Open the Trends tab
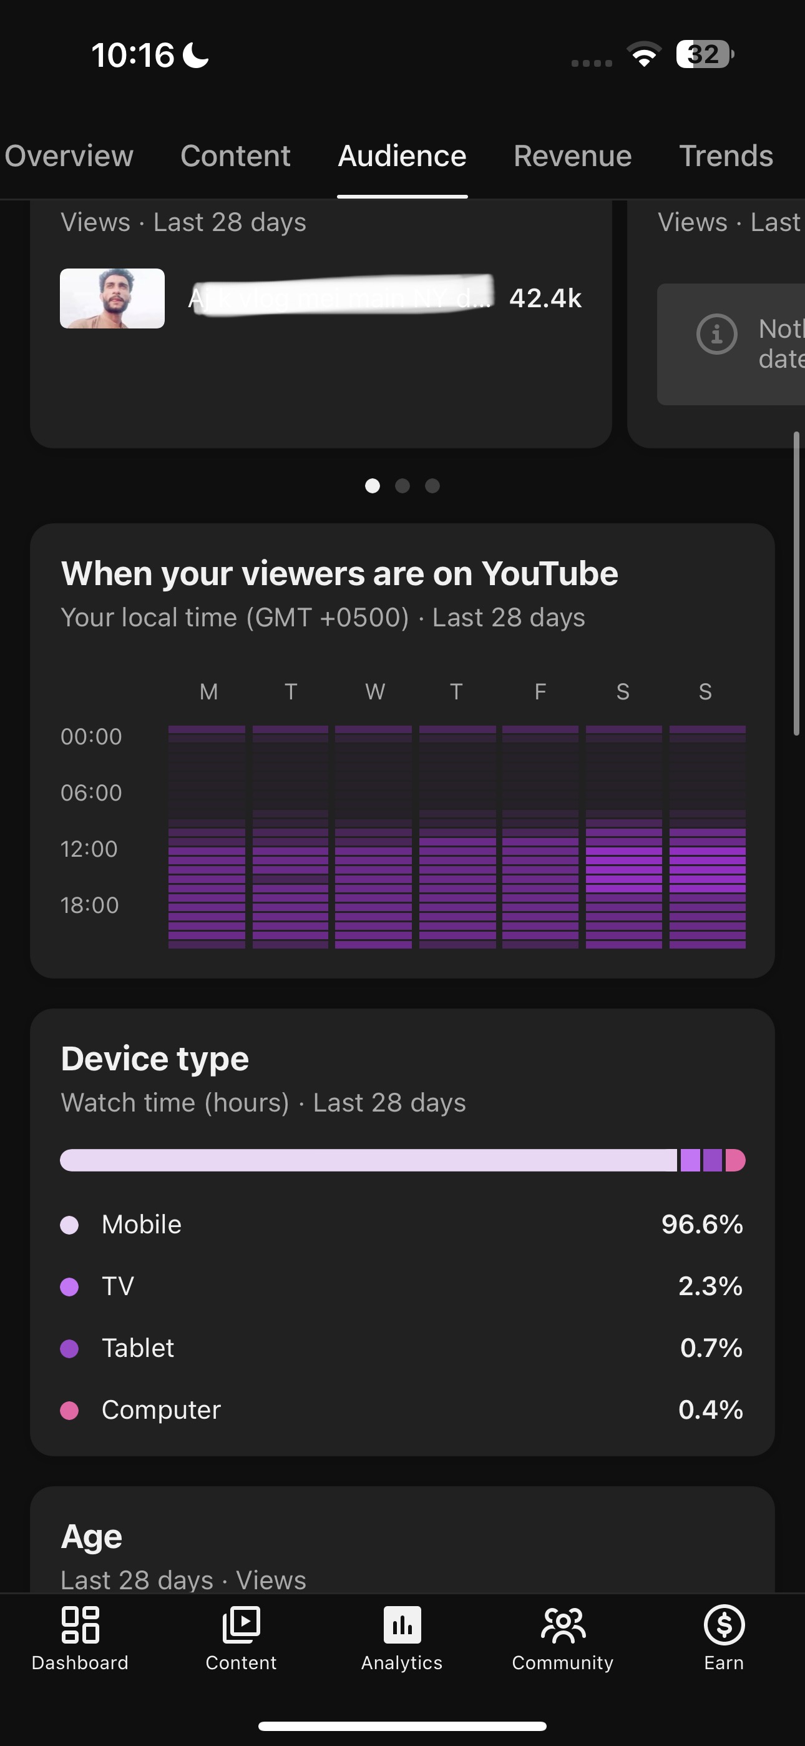 coord(726,156)
